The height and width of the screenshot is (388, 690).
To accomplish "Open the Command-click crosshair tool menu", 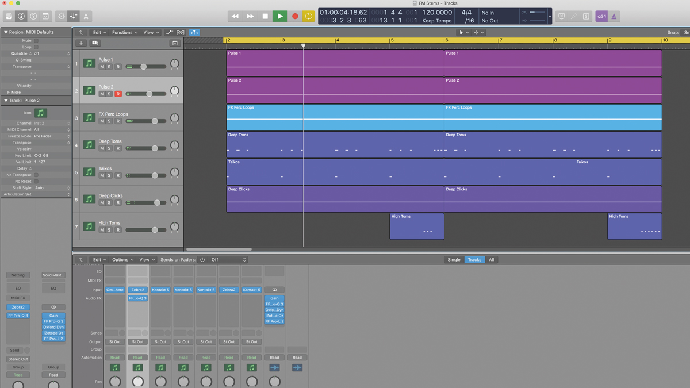I will (x=478, y=33).
